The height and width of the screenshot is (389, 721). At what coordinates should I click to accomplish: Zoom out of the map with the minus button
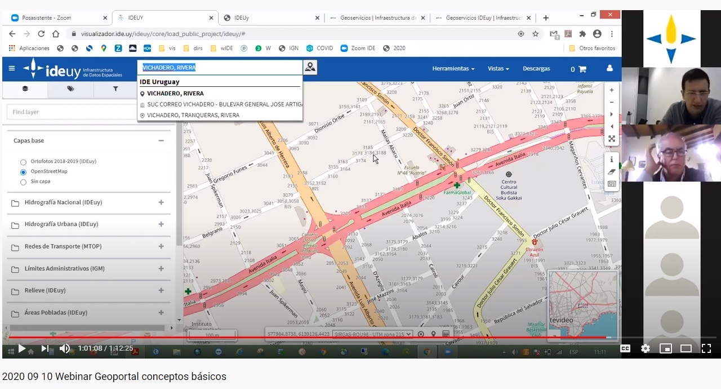612,102
